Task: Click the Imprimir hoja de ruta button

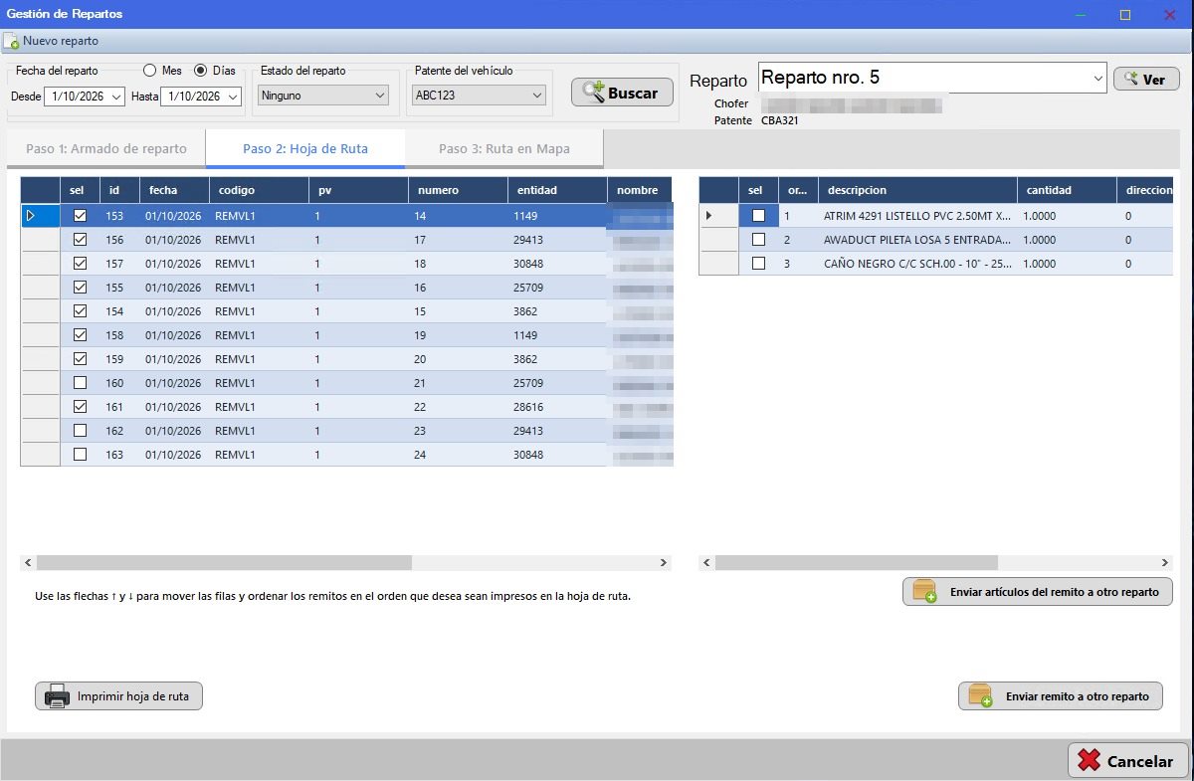Action: (x=118, y=696)
